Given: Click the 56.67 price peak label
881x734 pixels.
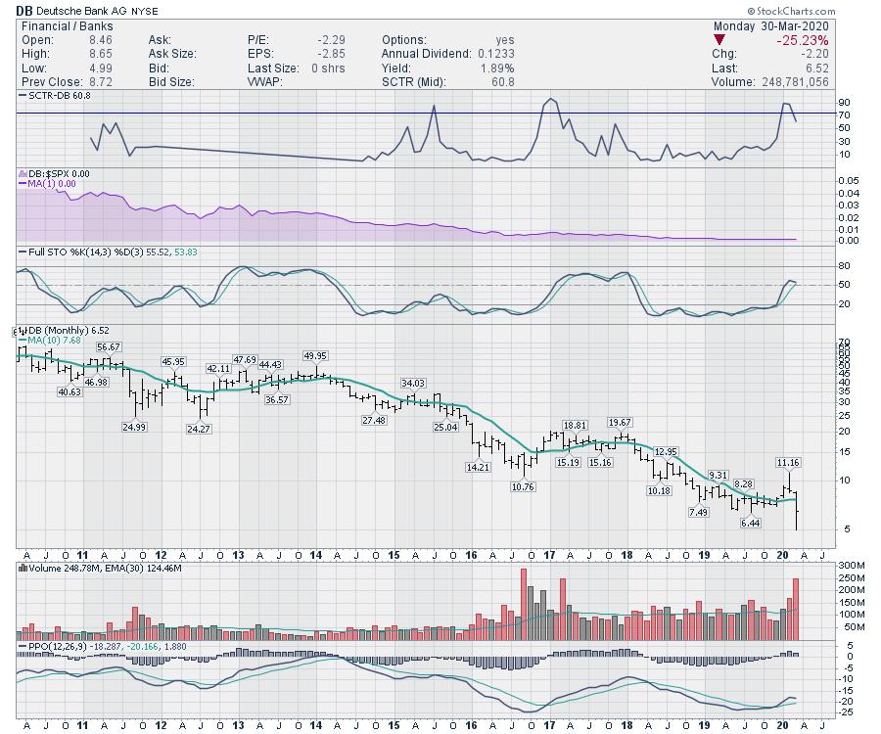Looking at the screenshot, I should pos(109,347).
